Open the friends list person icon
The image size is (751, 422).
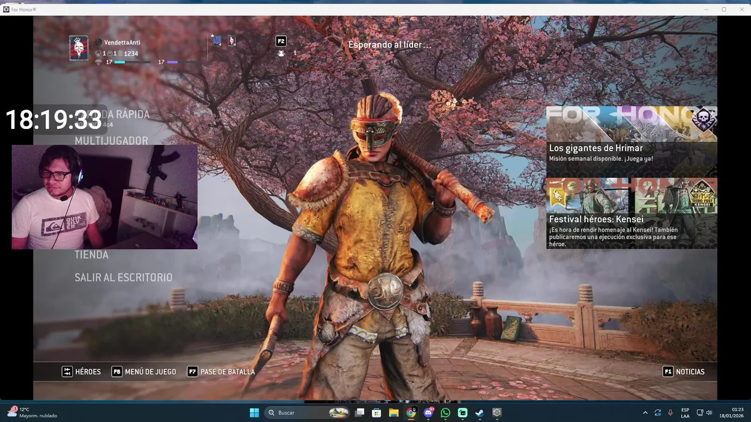(281, 53)
